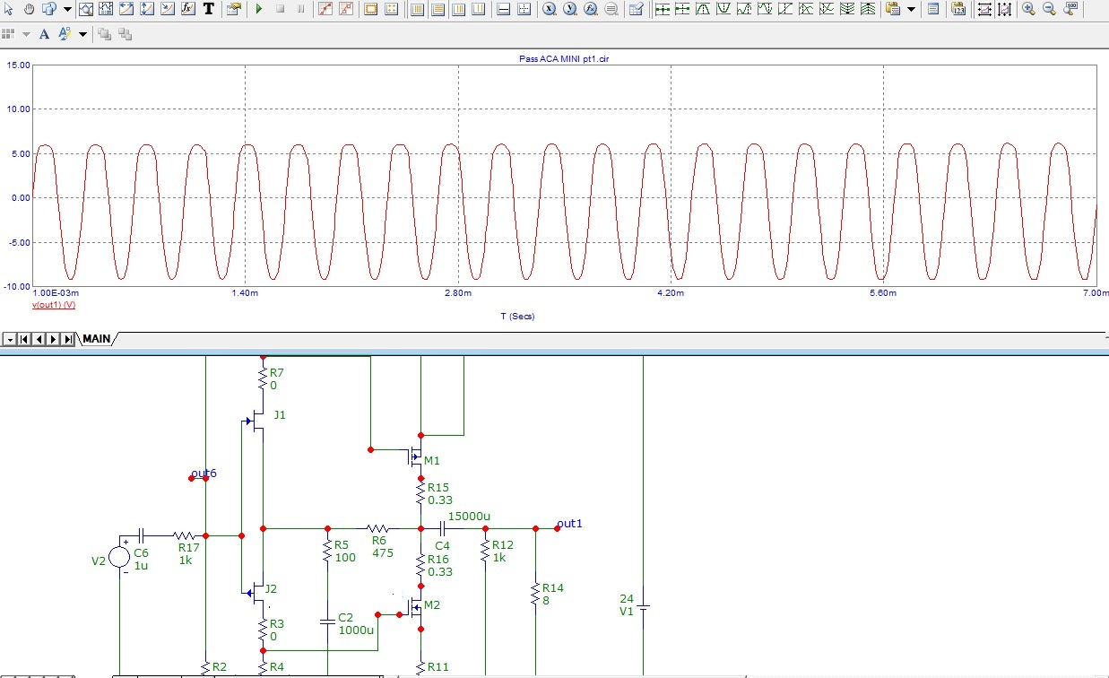Click the Y-axis scale magnifier icon
Screen dimensions: 1109x678
point(569,9)
